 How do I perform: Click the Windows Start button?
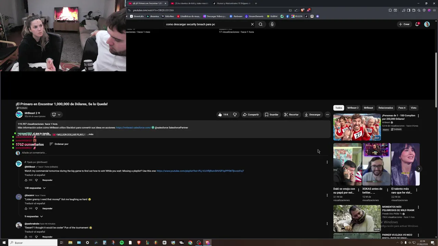pos(4,243)
